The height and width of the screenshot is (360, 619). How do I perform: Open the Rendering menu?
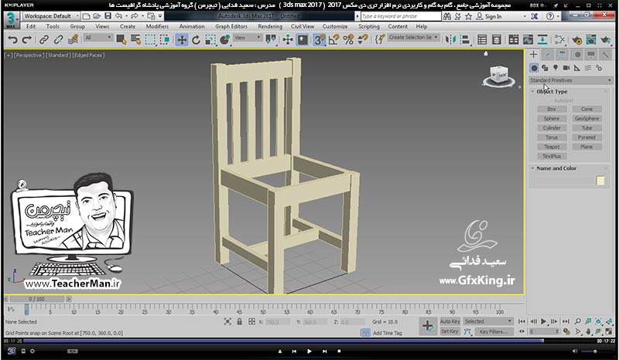click(270, 26)
